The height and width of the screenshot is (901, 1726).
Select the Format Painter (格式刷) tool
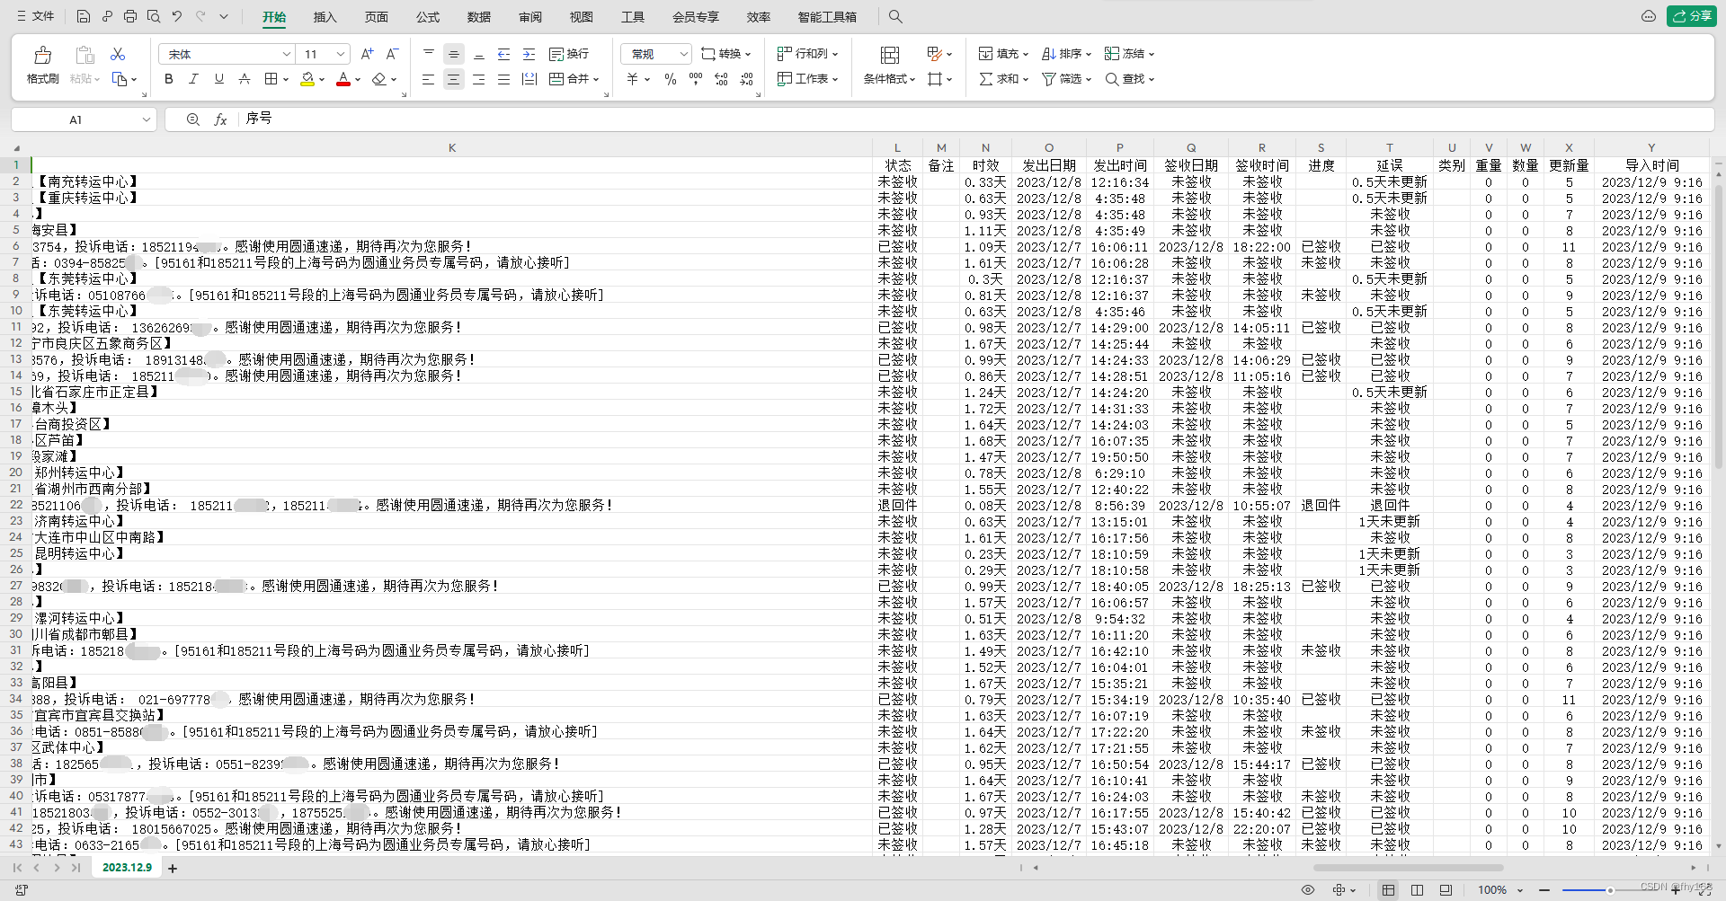tap(42, 65)
